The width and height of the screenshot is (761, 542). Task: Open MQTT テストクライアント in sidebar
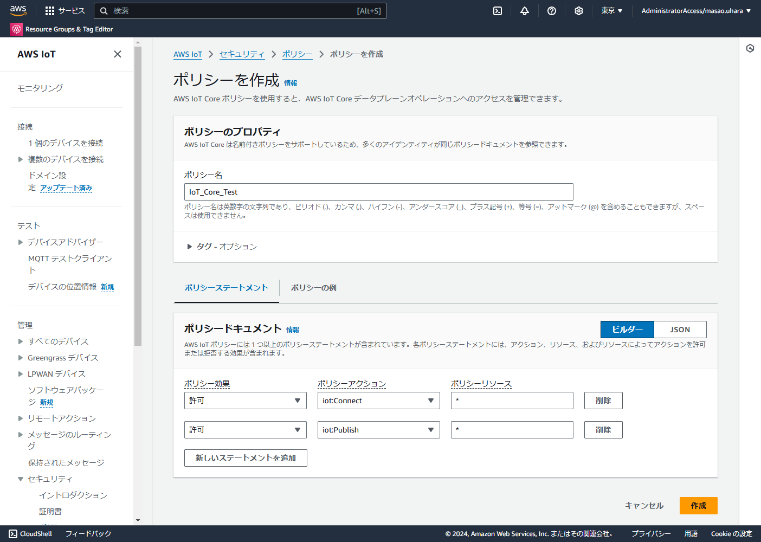pyautogui.click(x=70, y=264)
